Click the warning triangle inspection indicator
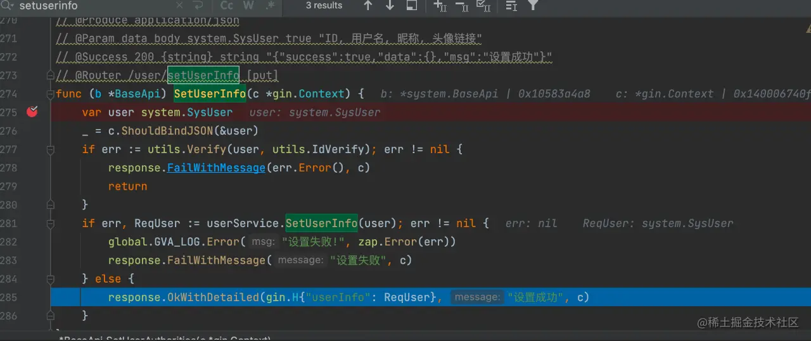 [x=808, y=27]
